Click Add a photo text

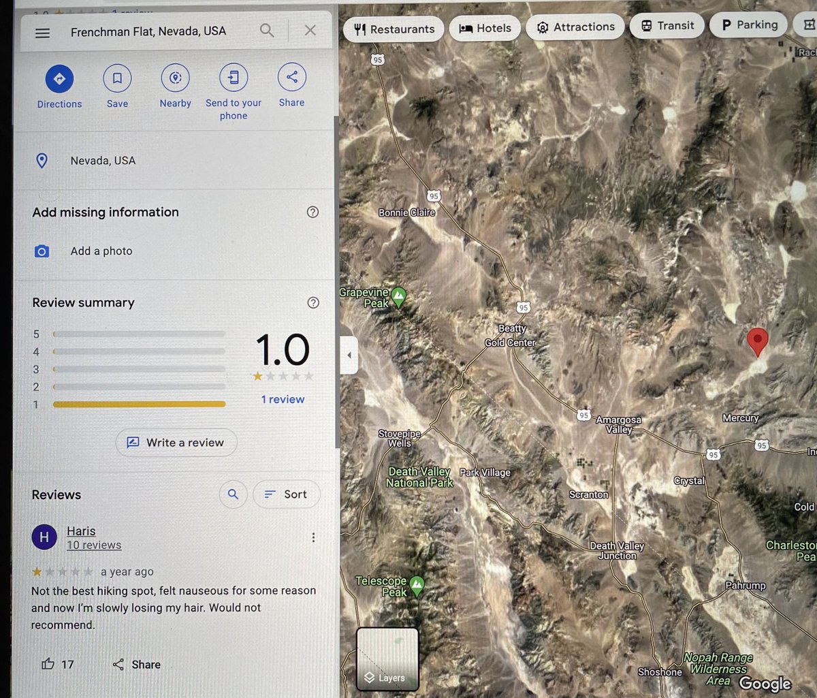[101, 251]
